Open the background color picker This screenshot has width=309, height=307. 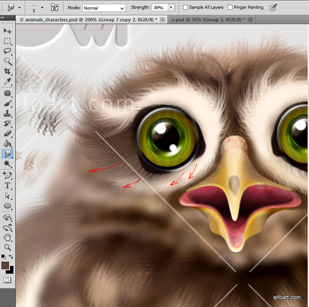11,271
